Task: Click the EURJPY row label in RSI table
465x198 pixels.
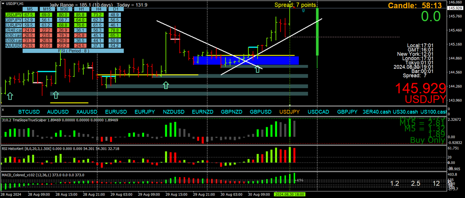Action: click(14, 25)
